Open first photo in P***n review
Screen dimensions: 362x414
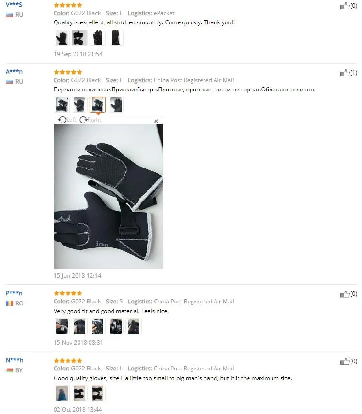(62, 326)
